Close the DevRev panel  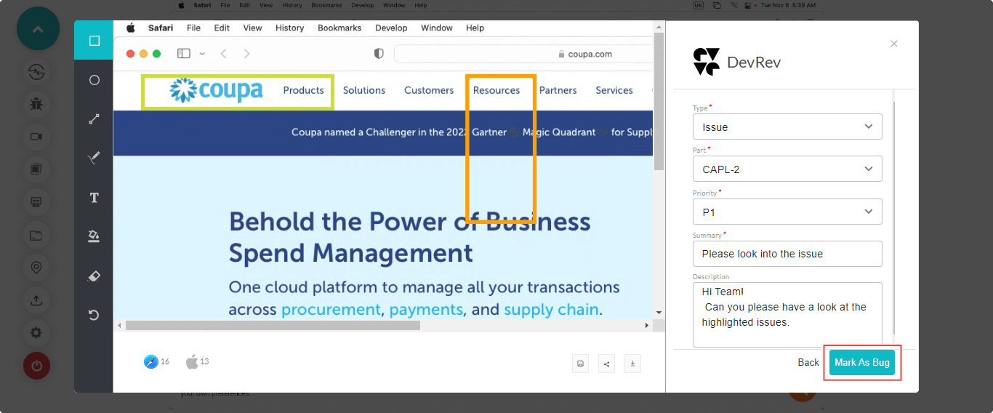pyautogui.click(x=894, y=44)
